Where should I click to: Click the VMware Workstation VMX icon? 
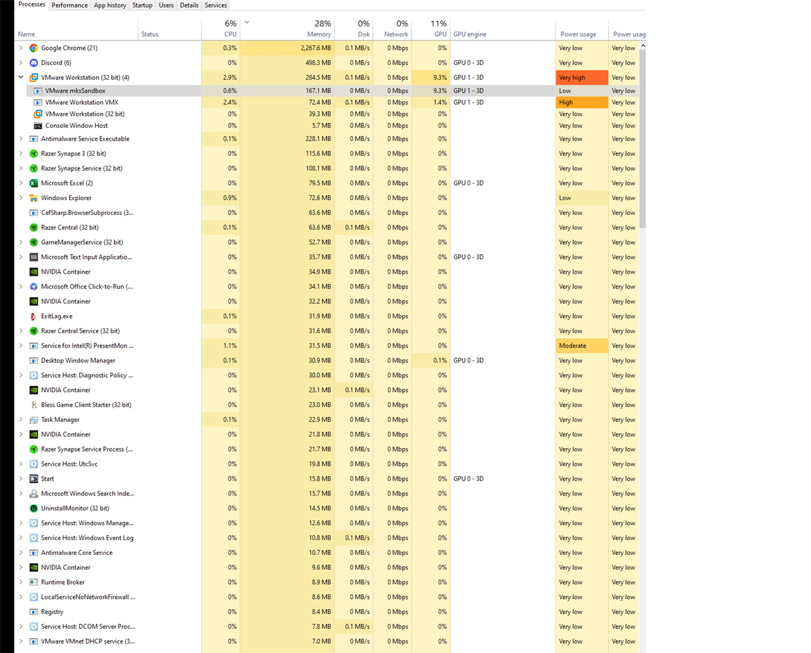(x=39, y=102)
